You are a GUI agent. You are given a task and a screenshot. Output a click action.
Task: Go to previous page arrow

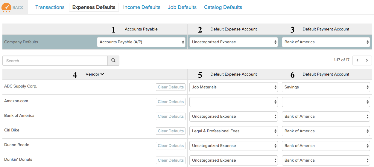(357, 60)
